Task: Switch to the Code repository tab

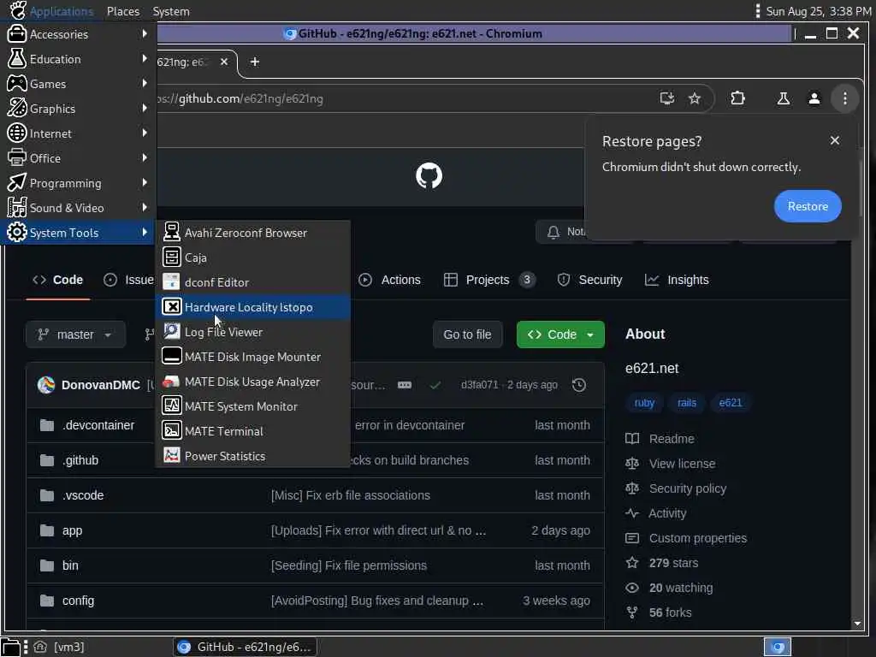Action: 58,280
